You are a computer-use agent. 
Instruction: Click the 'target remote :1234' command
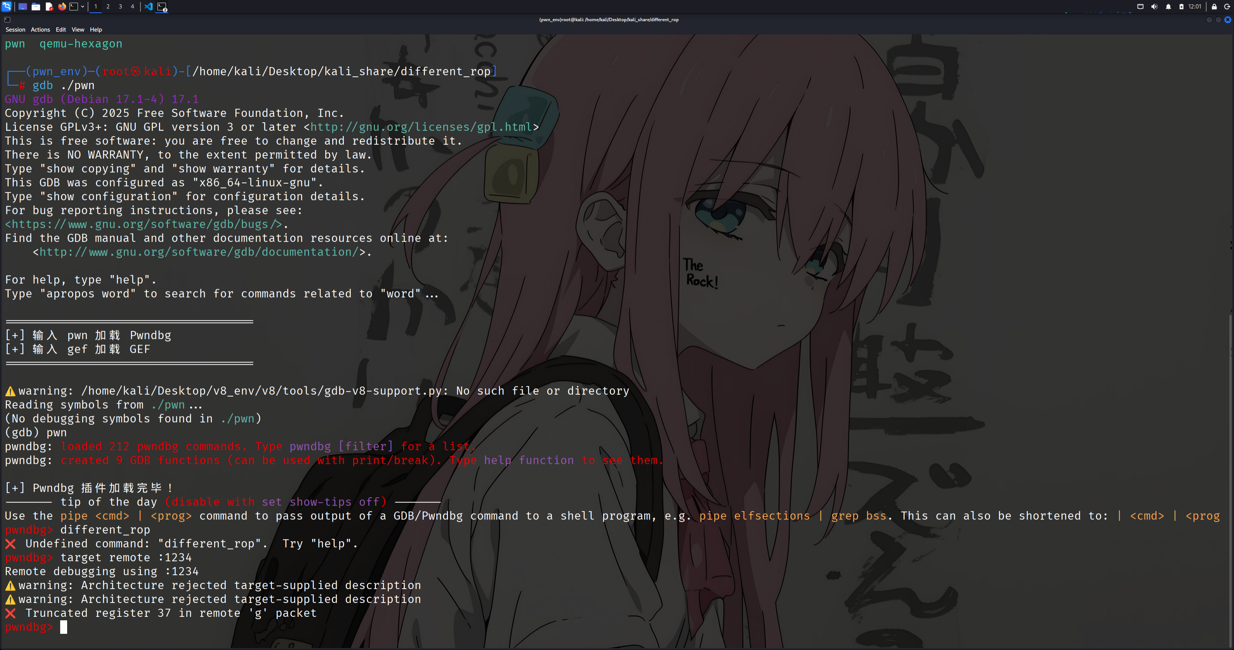126,558
